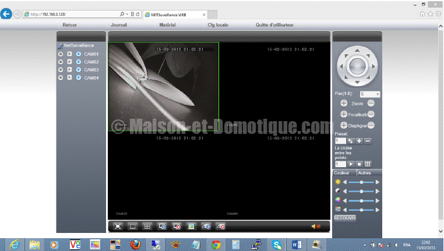Screen dimensions: 444x251
Task: Close the iris with the Diaphragme minus button
Action: click(x=371, y=125)
